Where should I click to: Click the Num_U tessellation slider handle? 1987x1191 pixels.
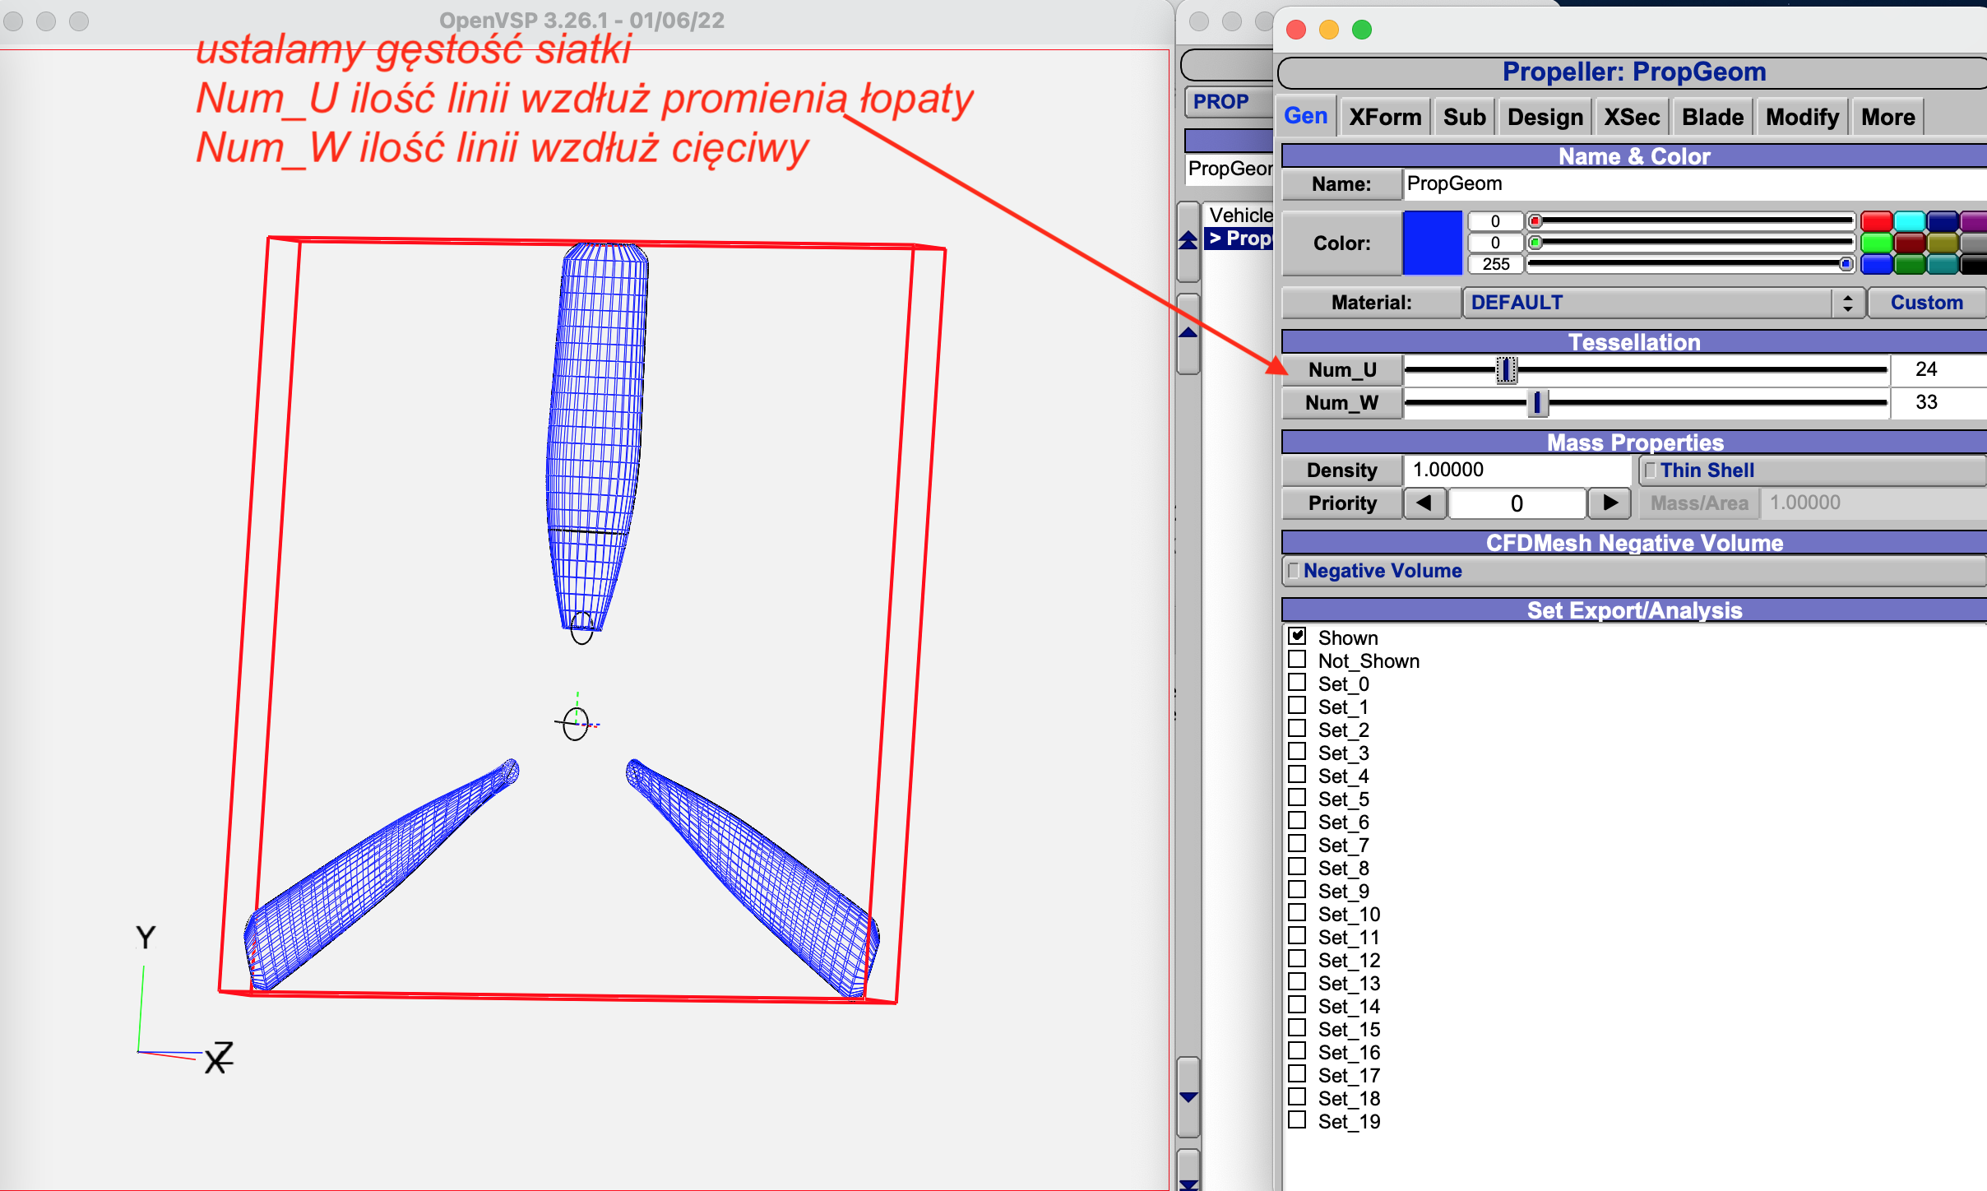click(x=1506, y=370)
